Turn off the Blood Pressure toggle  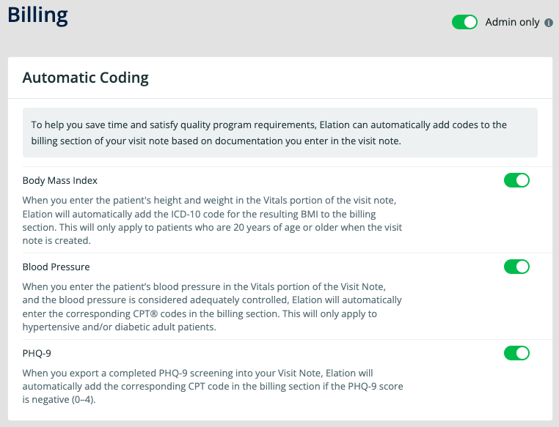coord(516,267)
